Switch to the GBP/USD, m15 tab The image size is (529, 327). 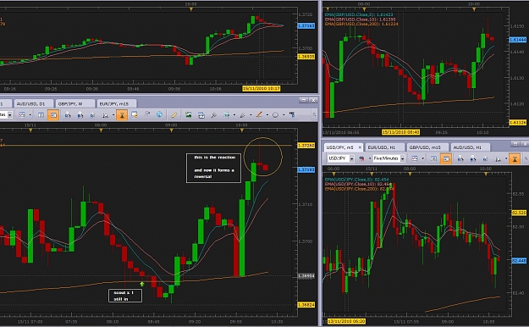click(427, 147)
